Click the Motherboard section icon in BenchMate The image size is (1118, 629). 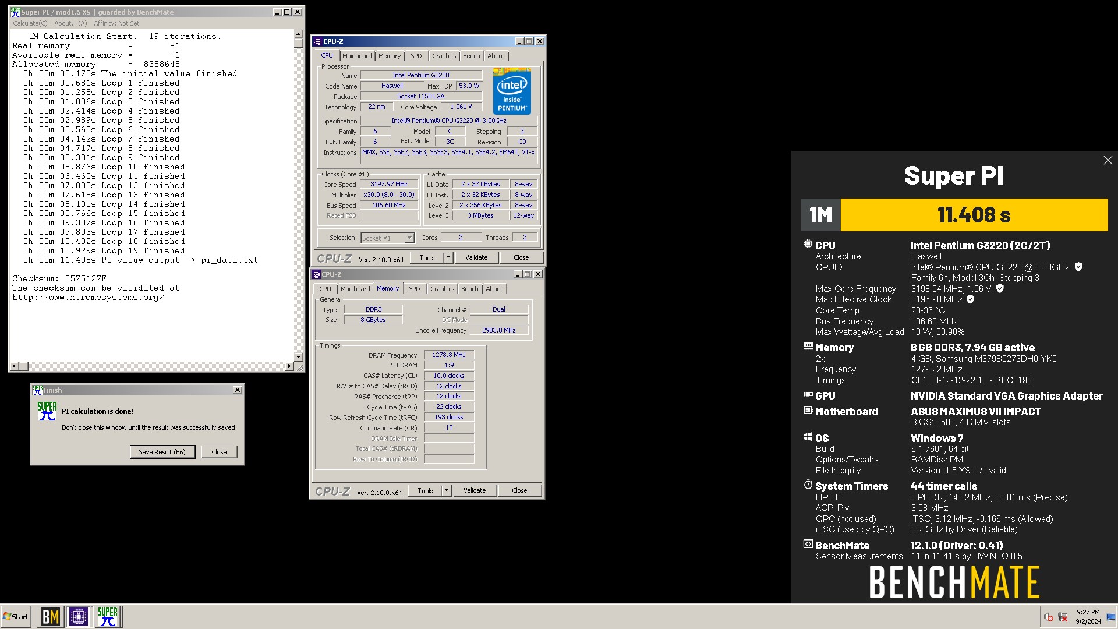[808, 410]
